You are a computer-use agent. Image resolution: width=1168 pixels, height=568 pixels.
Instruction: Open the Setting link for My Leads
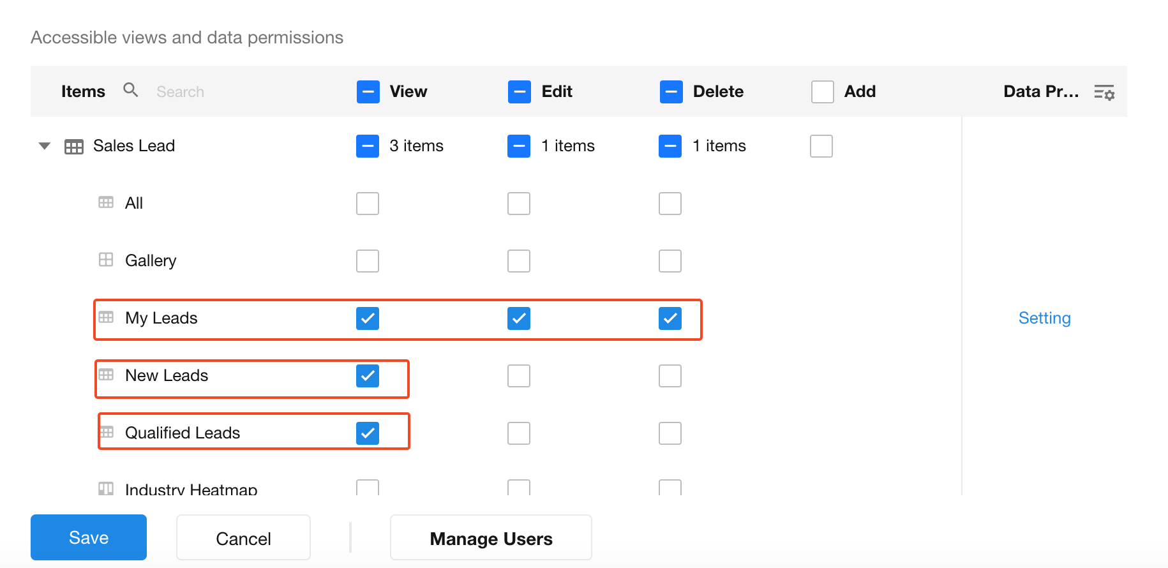1044,318
